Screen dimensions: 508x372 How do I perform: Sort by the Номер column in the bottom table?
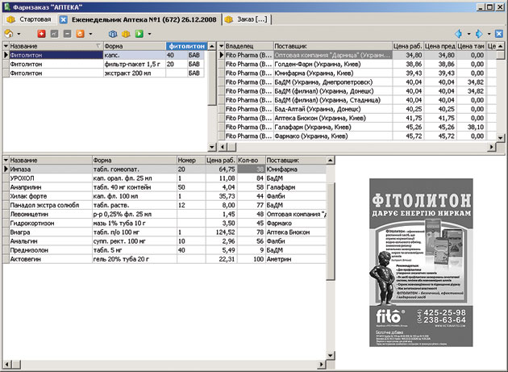point(191,161)
